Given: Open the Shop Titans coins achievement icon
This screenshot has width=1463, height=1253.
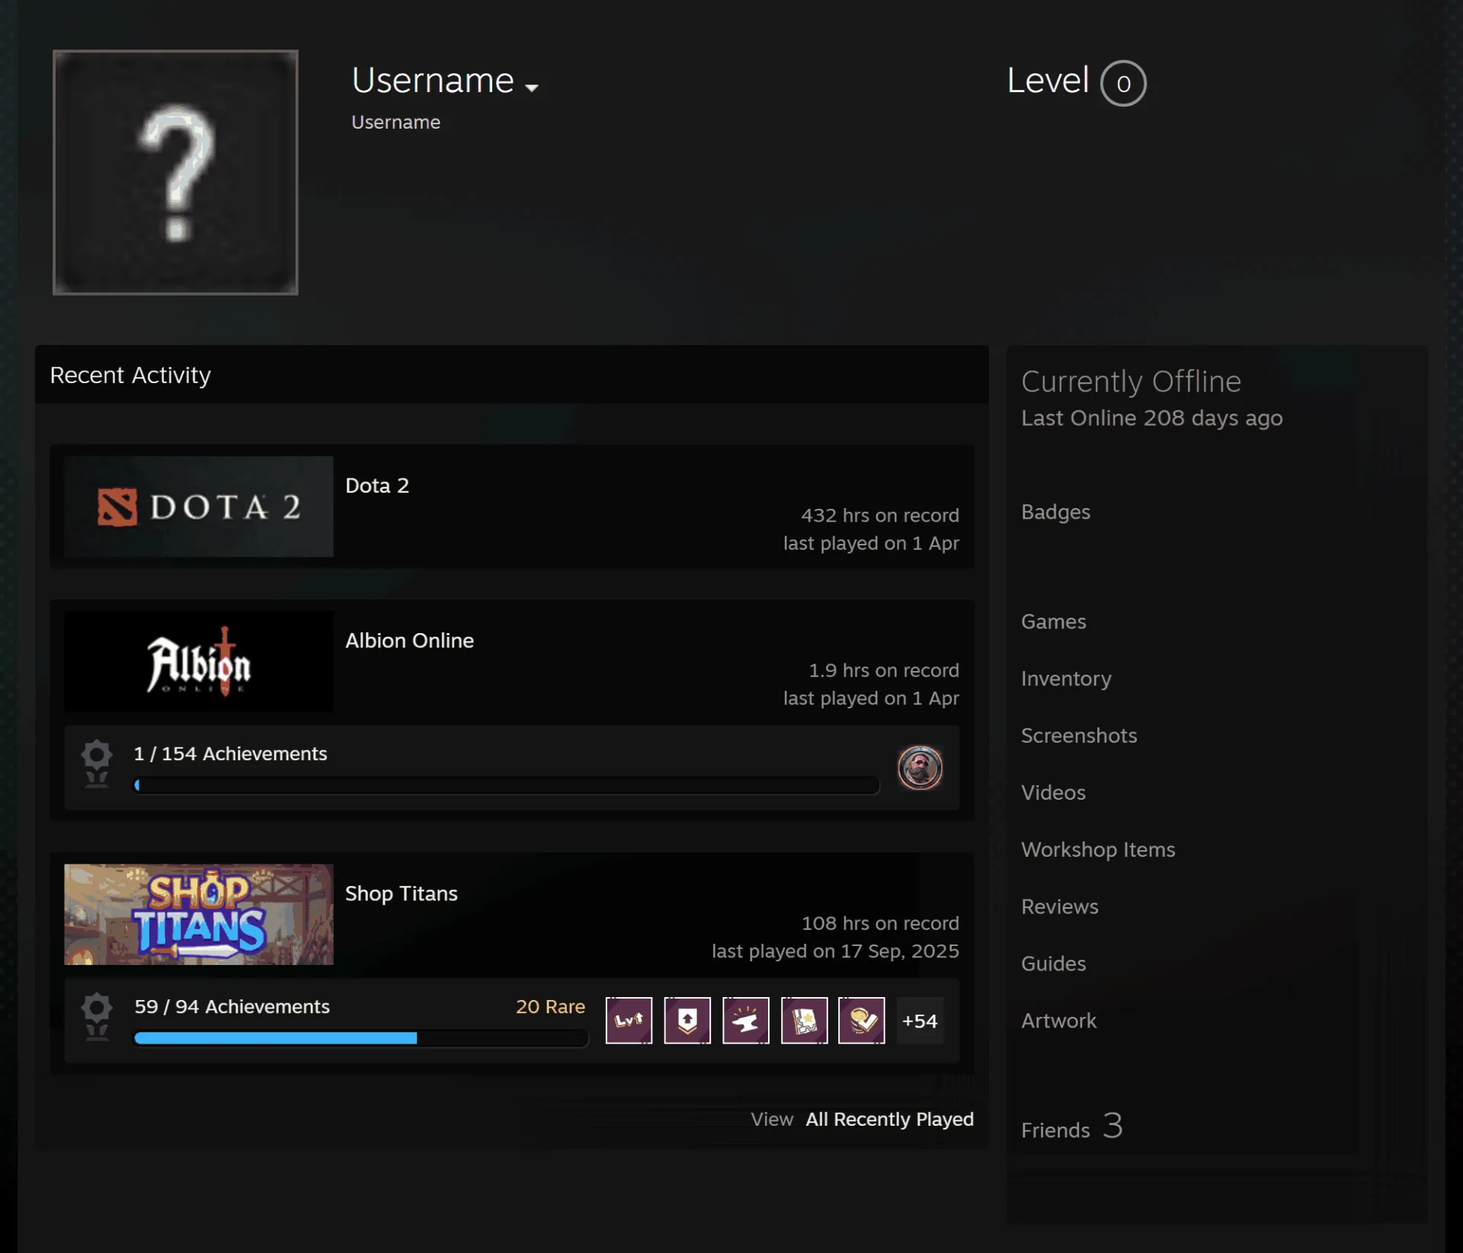Looking at the screenshot, I should click(x=862, y=1021).
